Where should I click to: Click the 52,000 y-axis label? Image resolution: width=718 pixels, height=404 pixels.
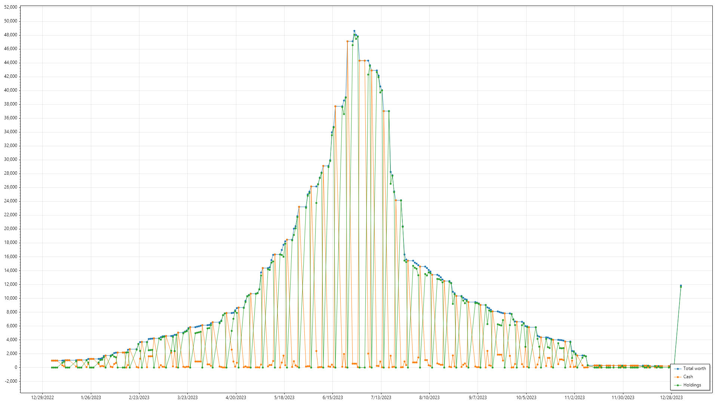click(x=10, y=7)
